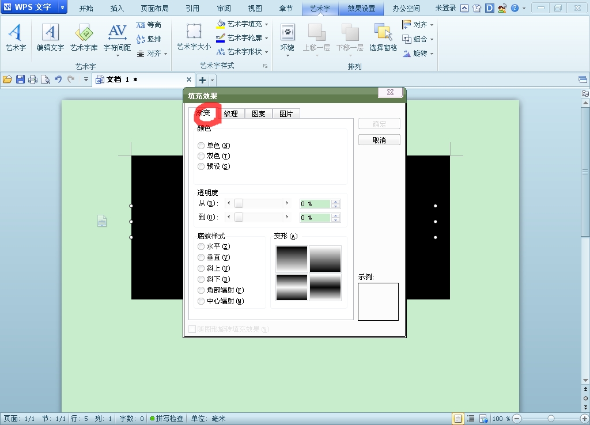Viewport: 590px width, 425px height.
Task: Click 下移一层 send backward icon
Action: point(350,32)
